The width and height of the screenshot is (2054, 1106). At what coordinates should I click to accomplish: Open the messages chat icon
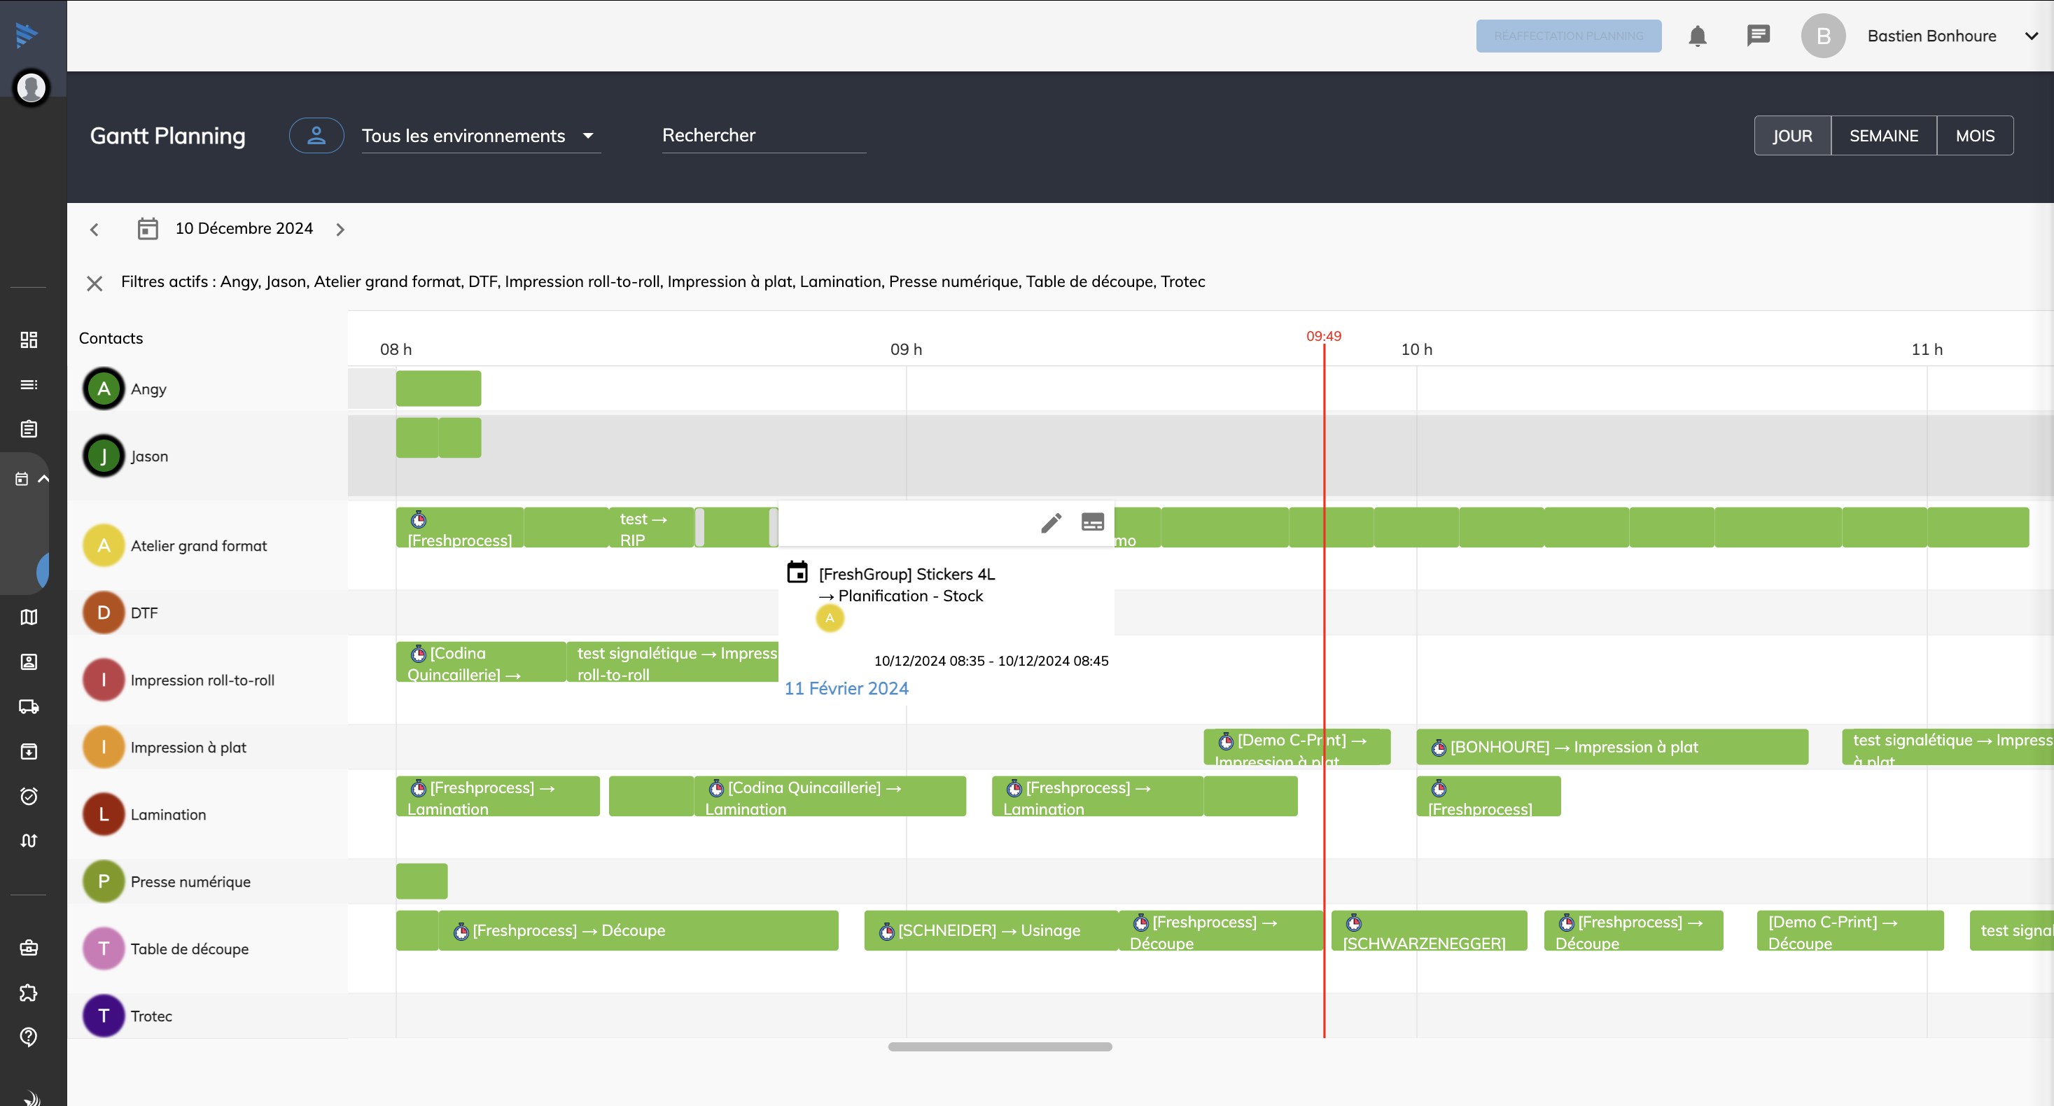coord(1757,36)
